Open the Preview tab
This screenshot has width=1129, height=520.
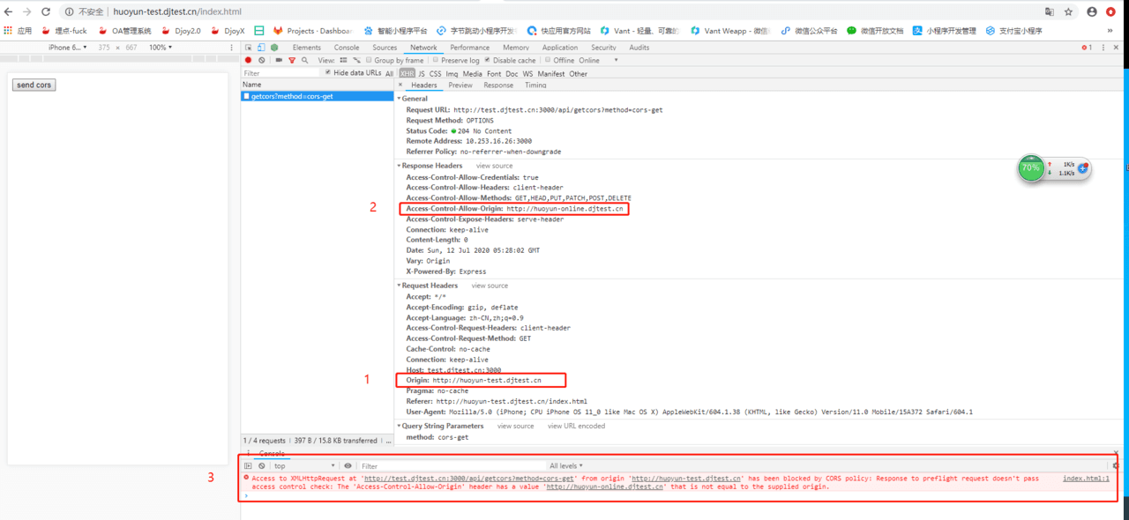coord(460,85)
